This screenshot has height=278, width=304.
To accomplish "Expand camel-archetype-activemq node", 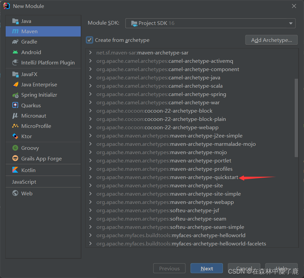I will coord(90,61).
